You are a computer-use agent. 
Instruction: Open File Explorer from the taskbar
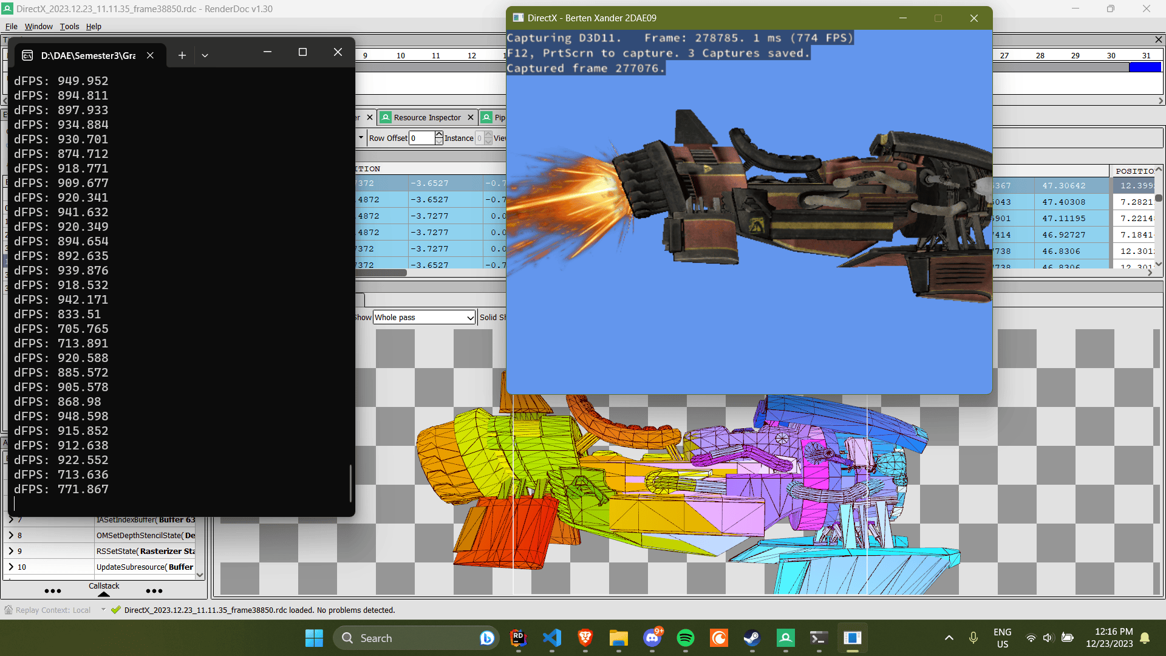click(618, 638)
